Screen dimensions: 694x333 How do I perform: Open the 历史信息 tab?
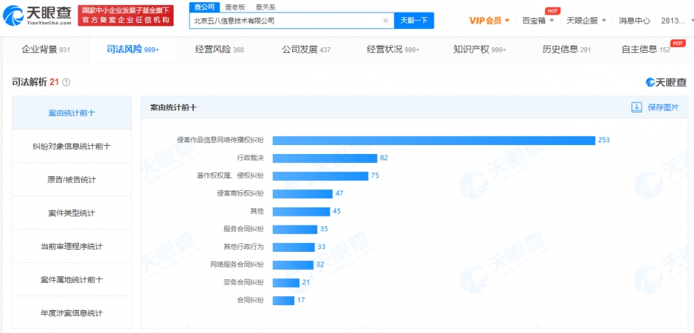point(566,49)
